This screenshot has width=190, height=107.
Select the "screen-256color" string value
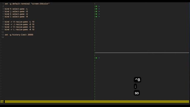[x=40, y=4]
